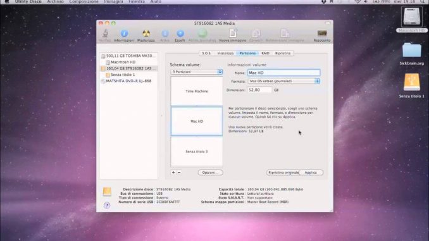Open the Partiziona tab

coord(247,53)
